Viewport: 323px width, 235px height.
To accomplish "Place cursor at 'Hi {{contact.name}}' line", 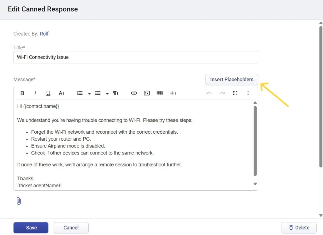I will tap(38, 106).
